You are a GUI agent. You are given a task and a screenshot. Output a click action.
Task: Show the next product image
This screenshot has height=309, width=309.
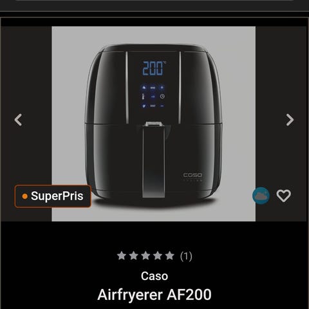point(290,120)
